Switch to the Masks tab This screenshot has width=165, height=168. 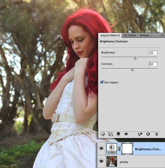144,35
